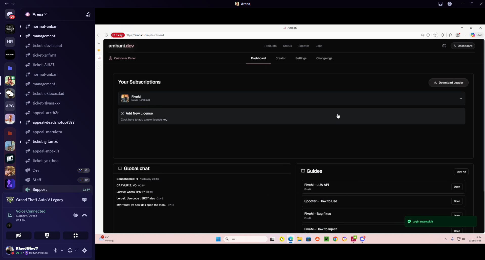This screenshot has height=260, width=485.
Task: Open the browser favorites list icon
Action: click(x=450, y=35)
